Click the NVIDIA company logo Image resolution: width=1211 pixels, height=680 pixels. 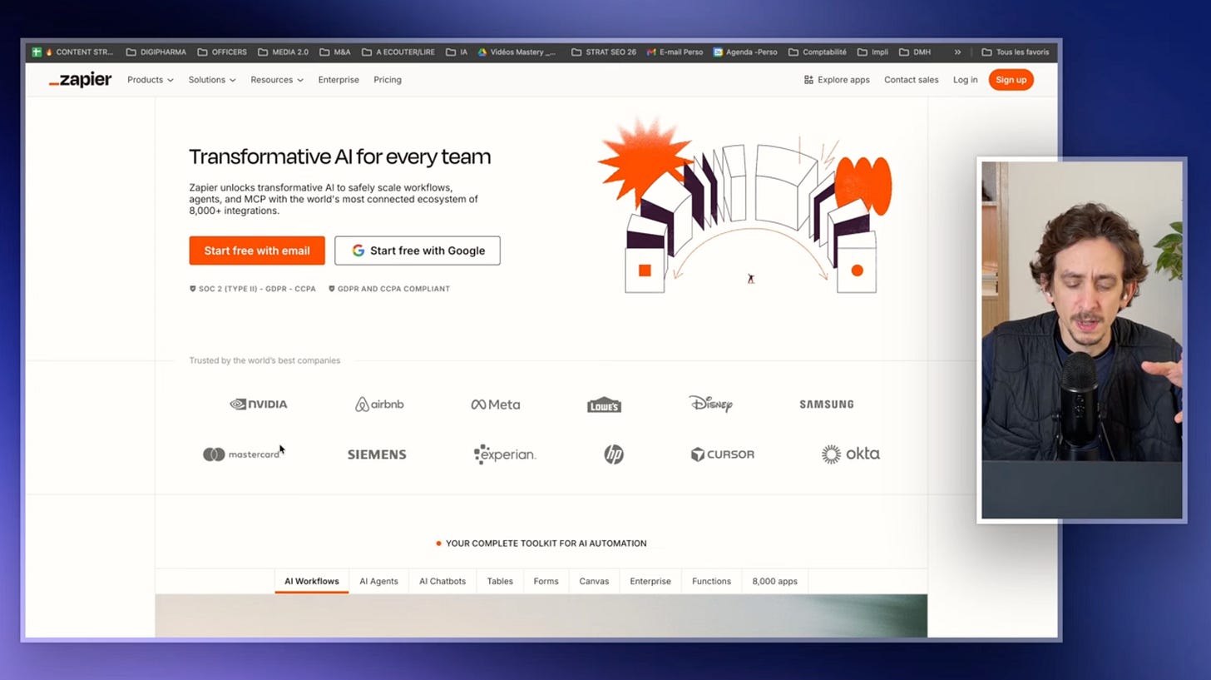(x=259, y=405)
